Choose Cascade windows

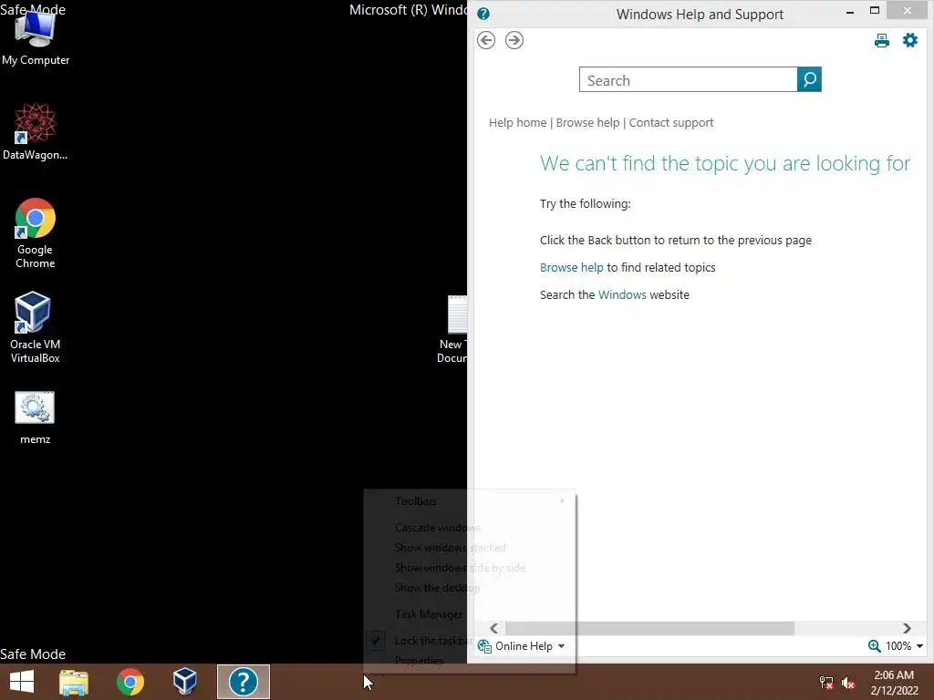point(470,528)
